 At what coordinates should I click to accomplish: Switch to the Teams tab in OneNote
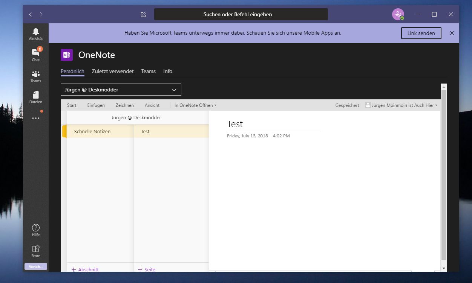coord(149,71)
